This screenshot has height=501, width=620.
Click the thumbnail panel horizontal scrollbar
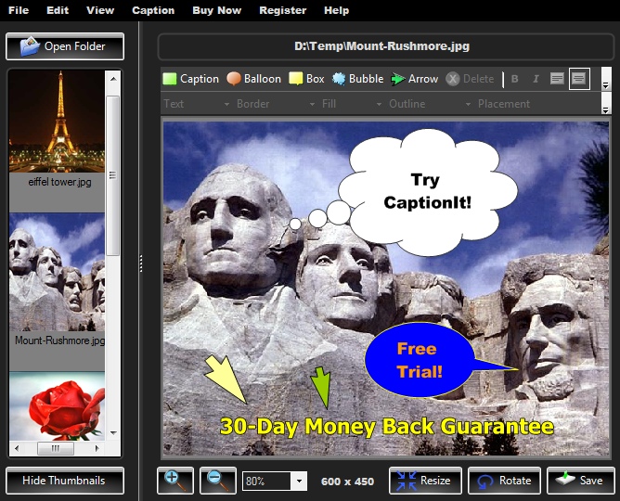[56, 448]
